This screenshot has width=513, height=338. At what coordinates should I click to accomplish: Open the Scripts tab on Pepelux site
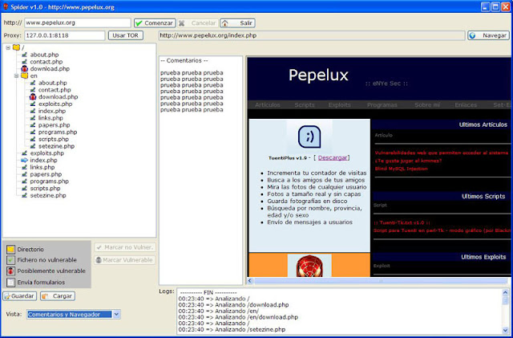click(x=303, y=104)
